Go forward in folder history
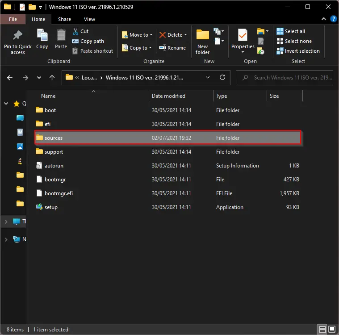Viewport: 339px width, 335px height. [x=25, y=78]
